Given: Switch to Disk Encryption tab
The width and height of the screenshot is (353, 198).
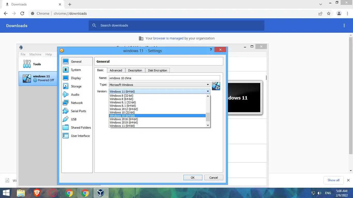Looking at the screenshot, I should tap(157, 70).
